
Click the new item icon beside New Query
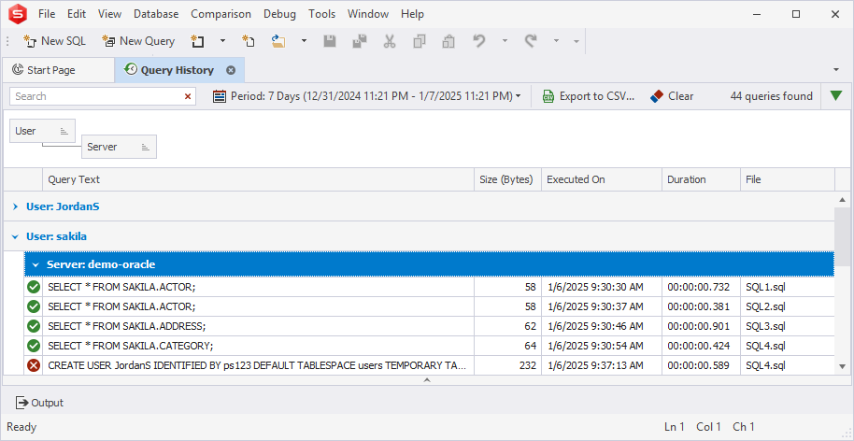(196, 41)
